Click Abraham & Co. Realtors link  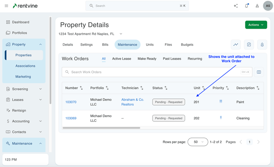[133, 102]
